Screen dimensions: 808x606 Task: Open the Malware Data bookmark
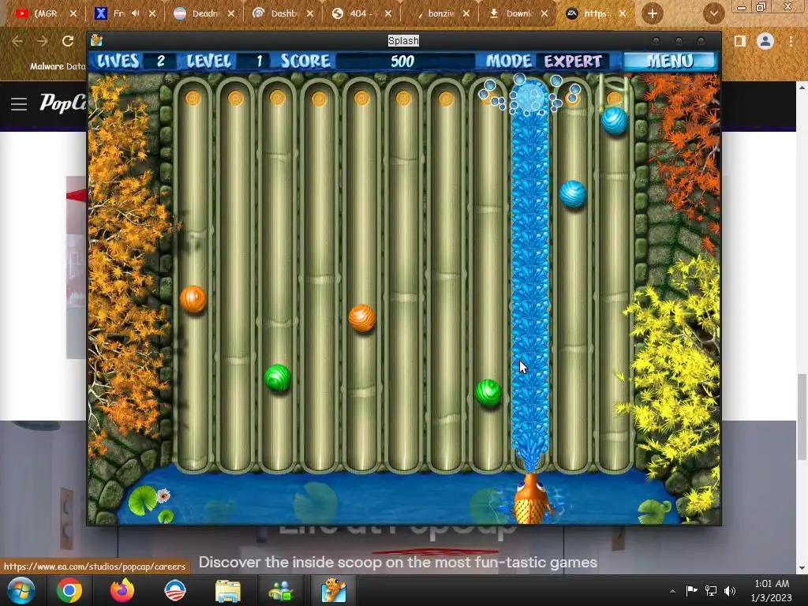pos(51,66)
